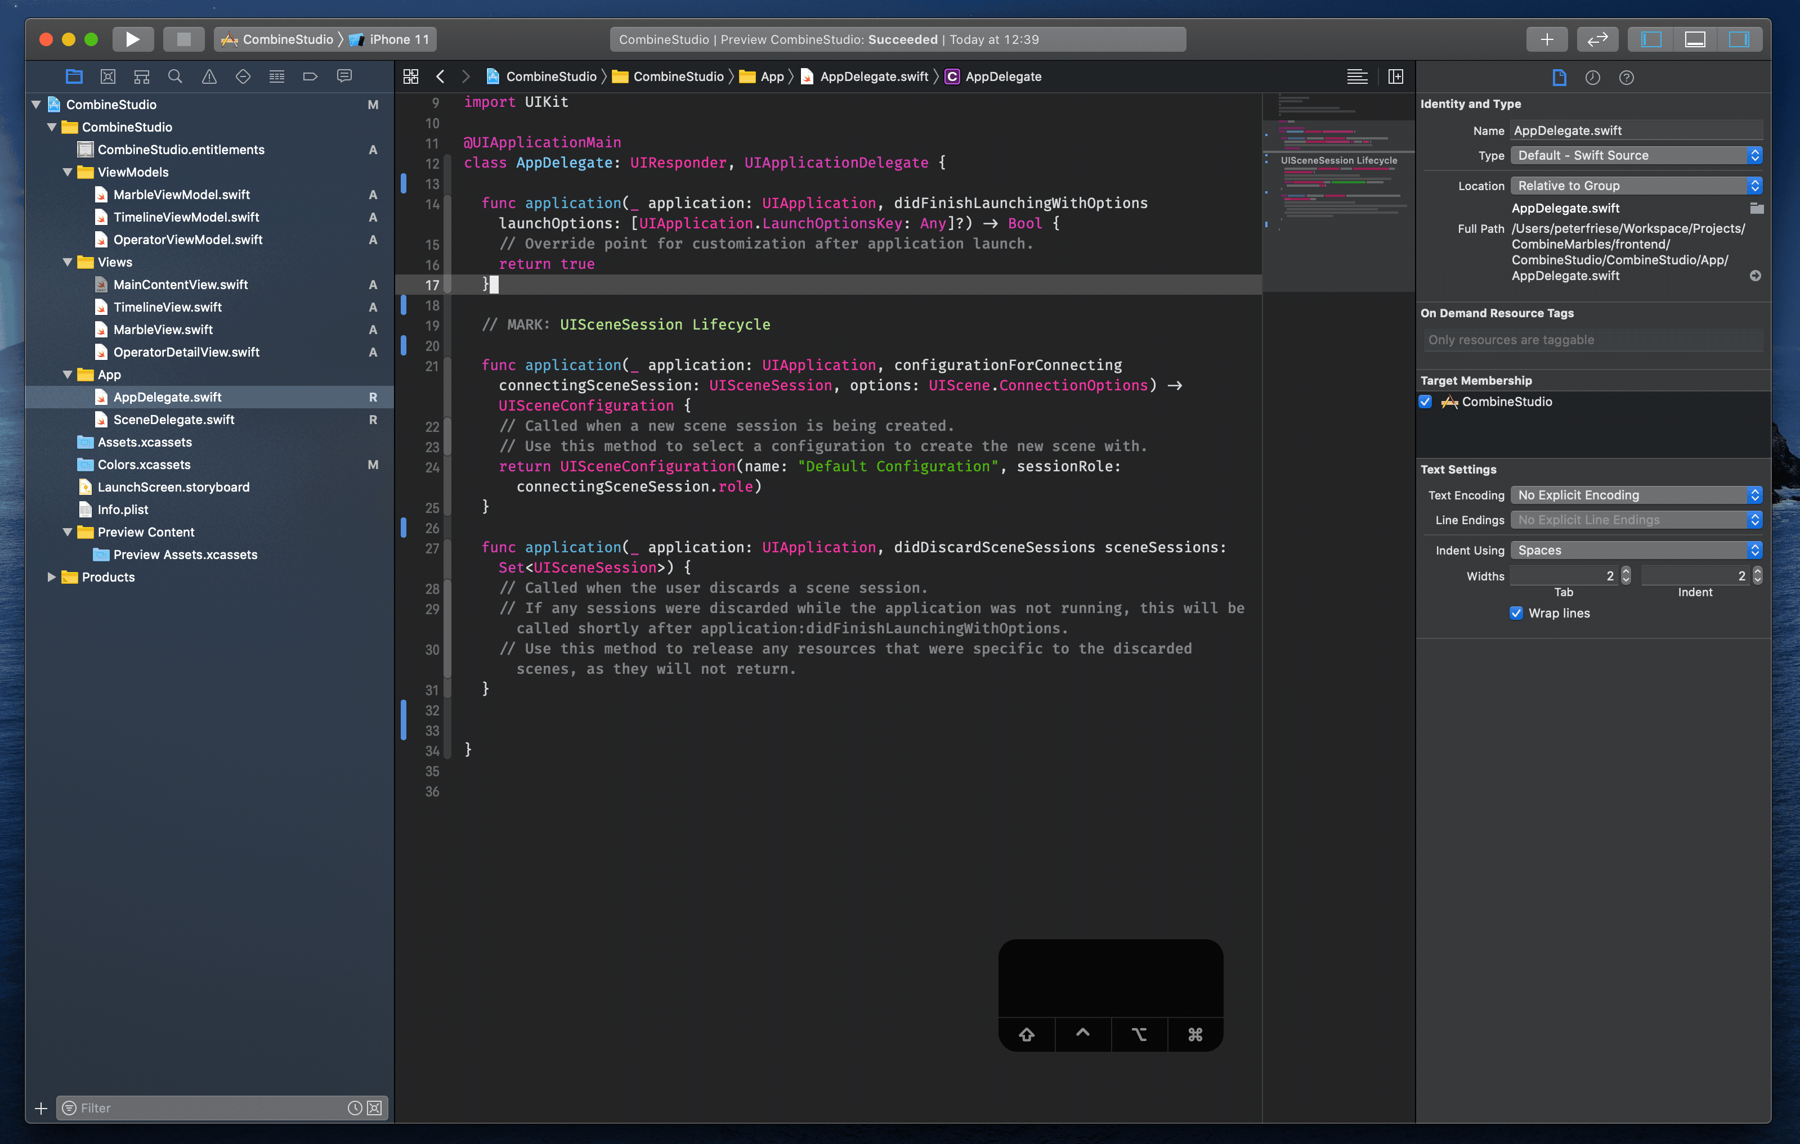Collapse the ViewModels folder
This screenshot has width=1800, height=1144.
pyautogui.click(x=68, y=173)
